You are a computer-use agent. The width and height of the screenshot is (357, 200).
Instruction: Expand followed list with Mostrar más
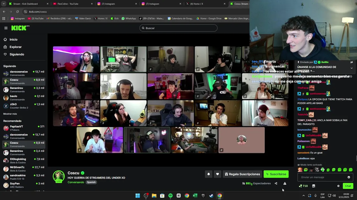pos(10,114)
